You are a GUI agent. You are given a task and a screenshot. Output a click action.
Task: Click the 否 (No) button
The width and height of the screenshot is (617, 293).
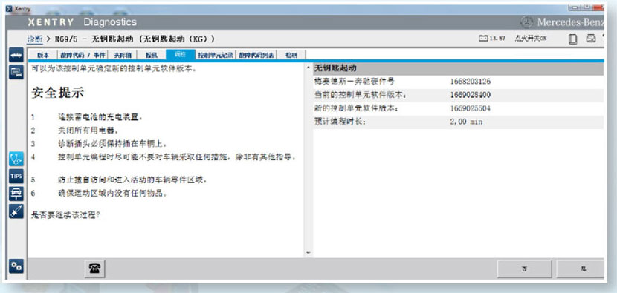pyautogui.click(x=525, y=269)
